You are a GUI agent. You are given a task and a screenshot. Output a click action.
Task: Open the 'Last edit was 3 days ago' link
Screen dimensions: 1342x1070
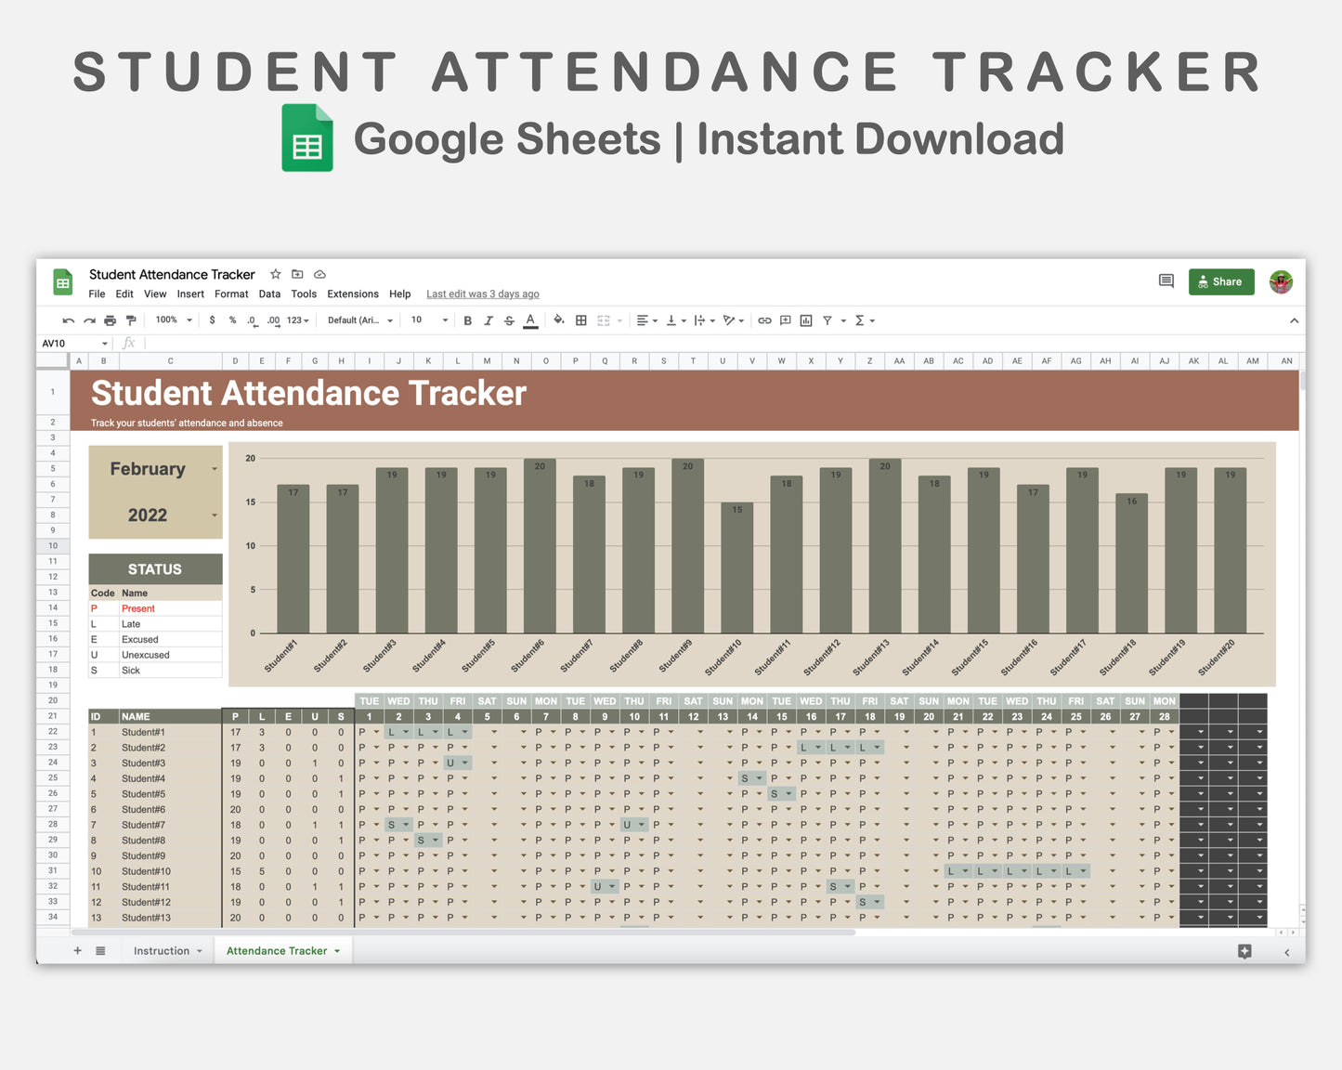482,294
